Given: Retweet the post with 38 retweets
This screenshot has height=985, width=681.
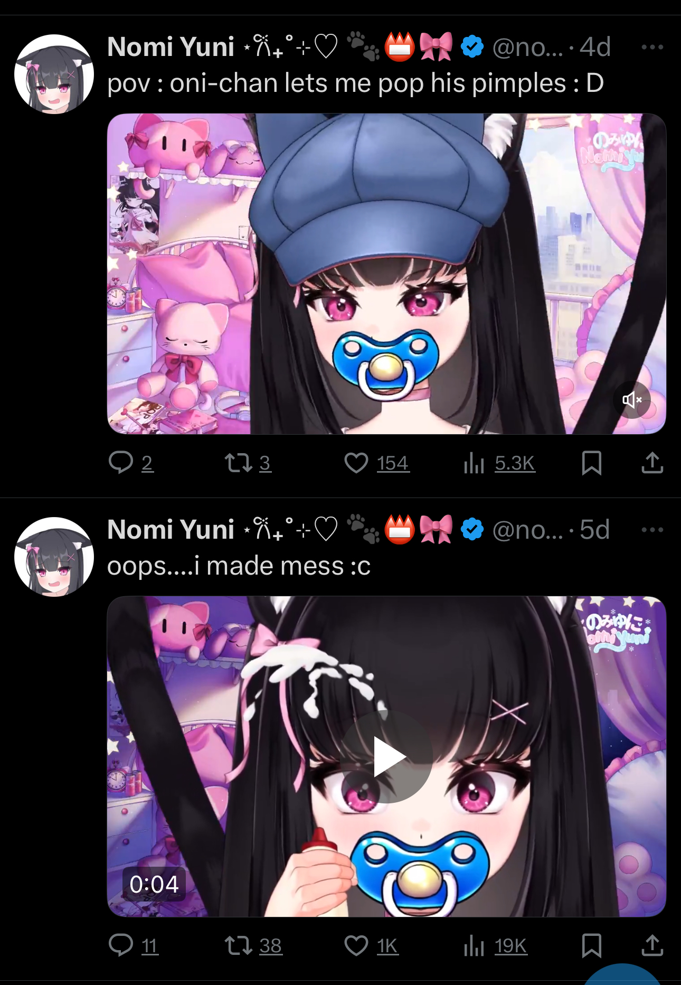Looking at the screenshot, I should coord(253,945).
